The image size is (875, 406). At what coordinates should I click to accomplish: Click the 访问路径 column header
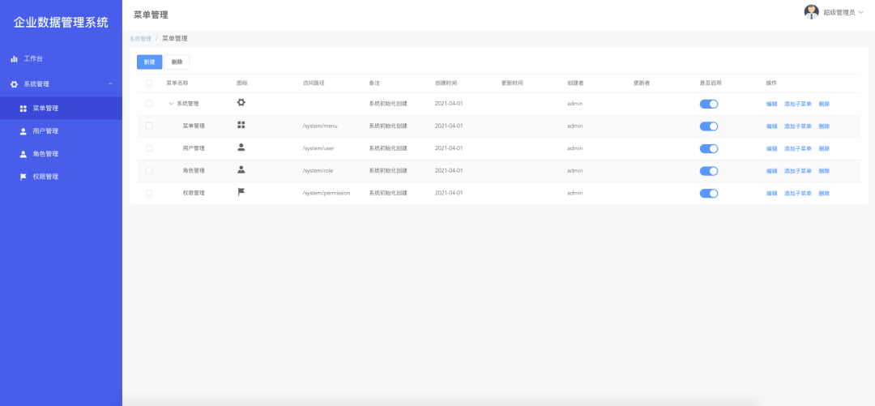(x=314, y=83)
